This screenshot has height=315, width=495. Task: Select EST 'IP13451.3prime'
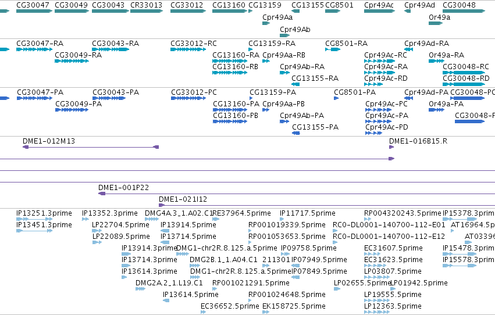click(44, 225)
